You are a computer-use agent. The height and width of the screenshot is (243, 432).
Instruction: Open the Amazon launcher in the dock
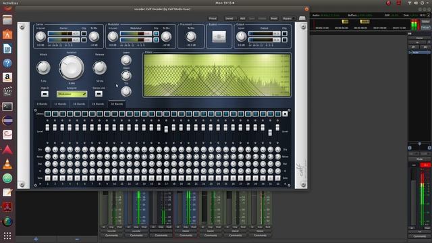click(7, 78)
